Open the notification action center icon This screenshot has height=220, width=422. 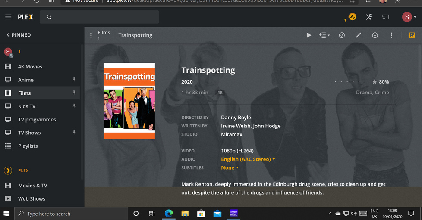(411, 214)
